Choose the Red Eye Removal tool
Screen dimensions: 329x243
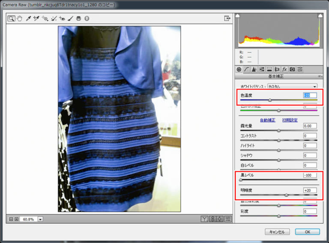[62, 18]
